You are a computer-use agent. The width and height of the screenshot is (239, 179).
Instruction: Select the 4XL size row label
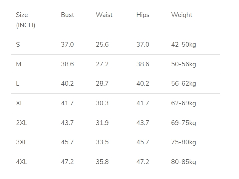(22, 162)
